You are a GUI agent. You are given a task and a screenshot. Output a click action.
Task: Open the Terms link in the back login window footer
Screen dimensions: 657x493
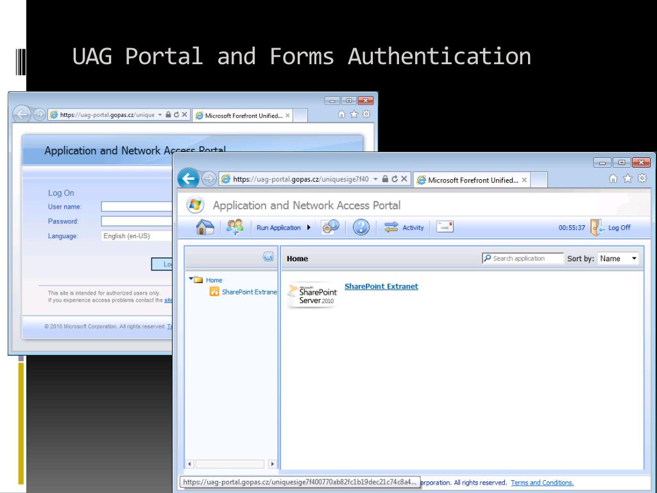click(169, 326)
